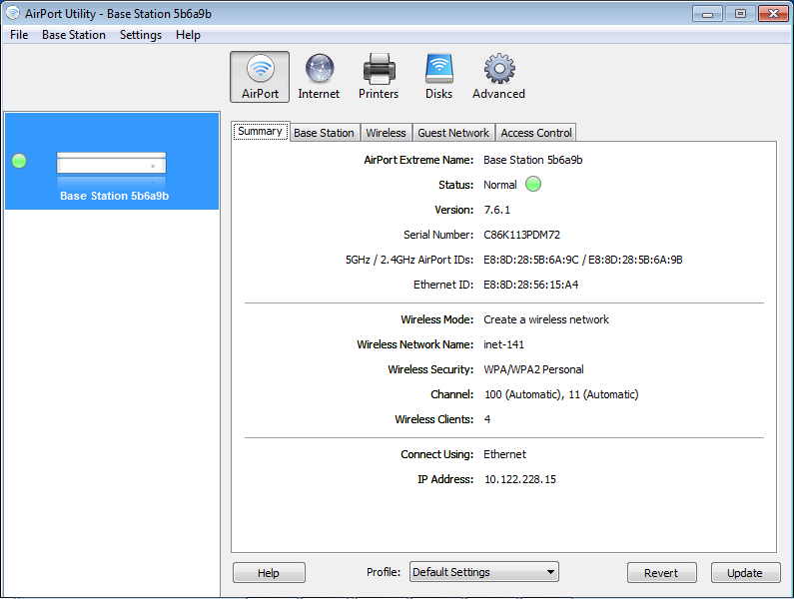Open the Internet settings globe icon
This screenshot has width=794, height=599.
[x=319, y=77]
